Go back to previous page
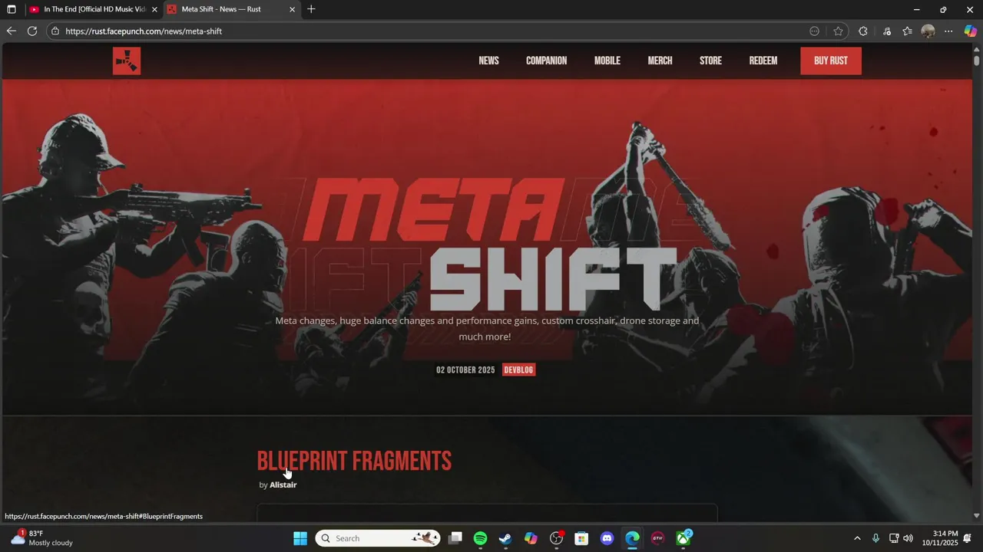983x552 pixels. [x=11, y=31]
